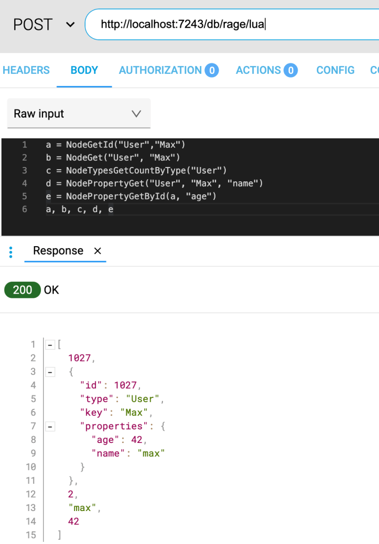Viewport: 379px width, 544px height.
Task: Open the POST method dropdown
Action: 43,24
